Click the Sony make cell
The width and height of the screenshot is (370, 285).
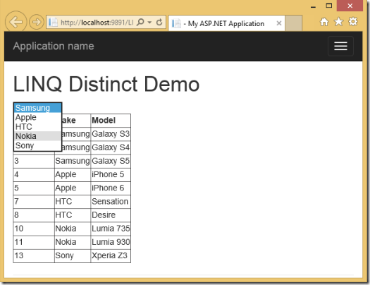73,255
